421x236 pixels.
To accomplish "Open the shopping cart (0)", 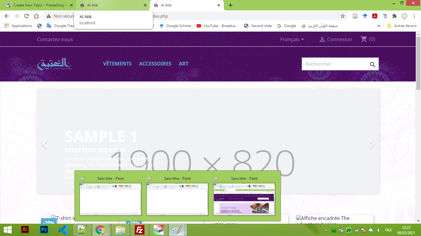I will [x=368, y=39].
